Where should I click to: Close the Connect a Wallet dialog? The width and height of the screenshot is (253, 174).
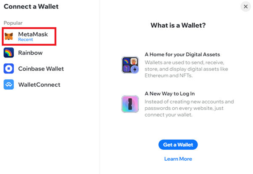pos(245,7)
